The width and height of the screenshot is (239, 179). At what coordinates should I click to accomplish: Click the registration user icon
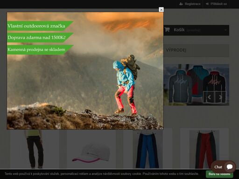[181, 4]
